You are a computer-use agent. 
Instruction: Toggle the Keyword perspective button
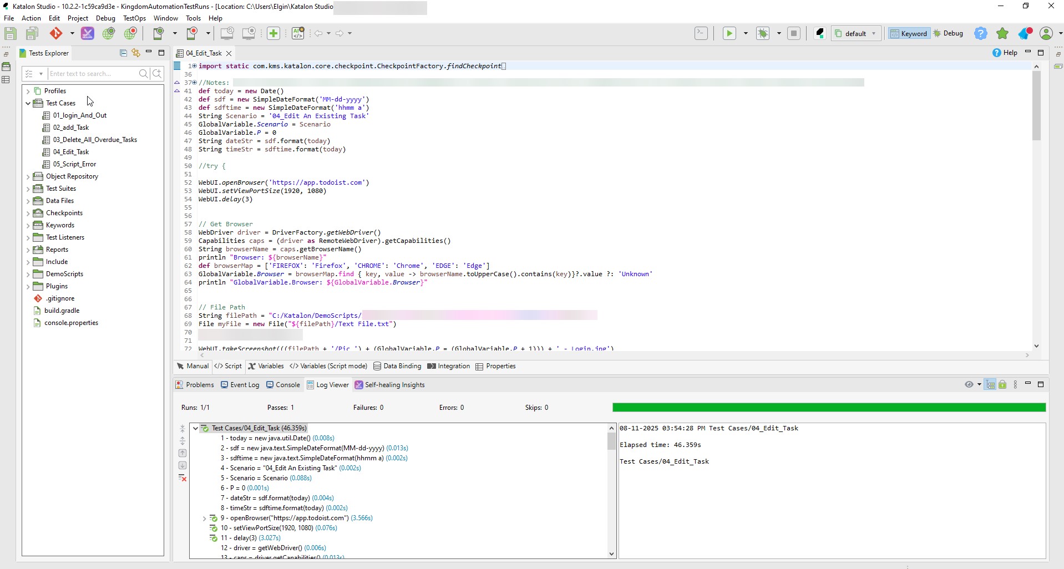click(909, 33)
